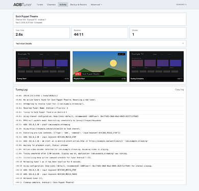Click the 'Cleanup complete' log line
199x191 pixels.
pyautogui.click(x=99, y=182)
